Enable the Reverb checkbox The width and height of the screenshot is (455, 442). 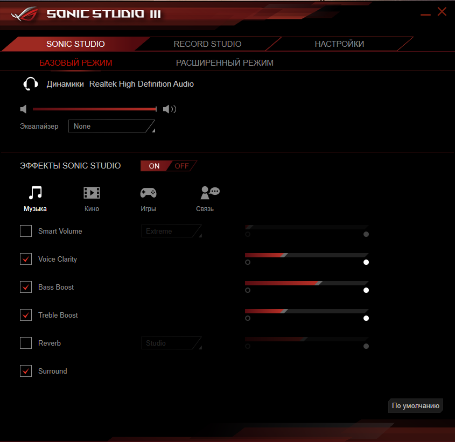pyautogui.click(x=26, y=343)
